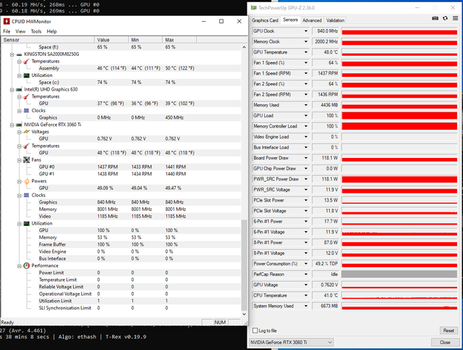463x350 pixels.
Task: Click the Temperatures icon under Kingston drive
Action: click(27, 62)
